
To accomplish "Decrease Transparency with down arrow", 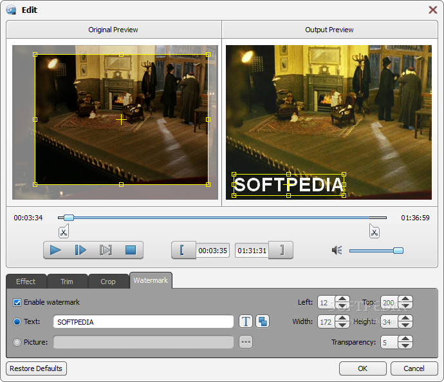I will [405, 346].
